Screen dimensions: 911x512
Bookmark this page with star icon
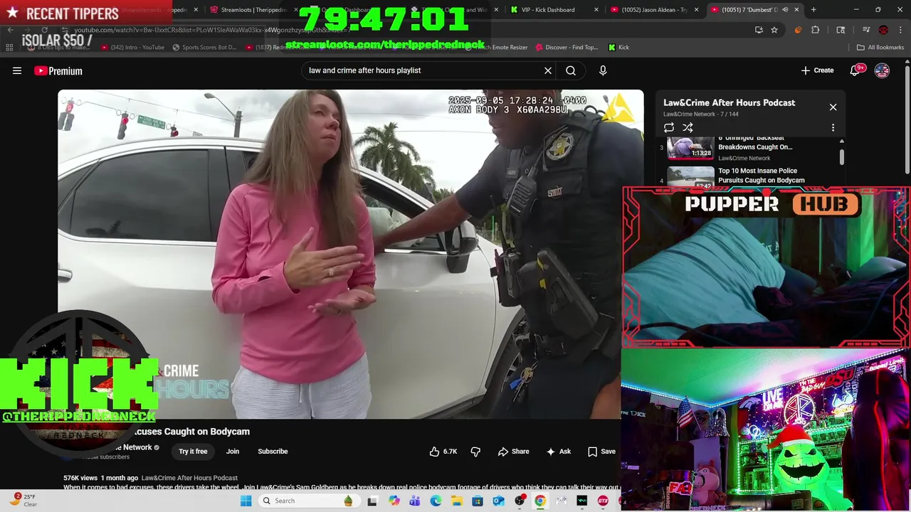coord(774,30)
